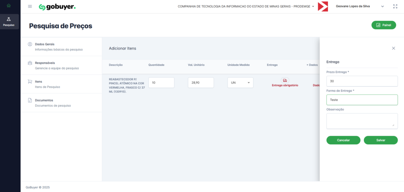404x192 pixels.
Task: Enter fullscreen with the expand icon
Action: (395, 7)
